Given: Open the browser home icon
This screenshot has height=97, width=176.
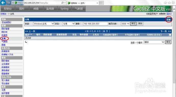Looking at the screenshot, I should click(165, 3).
